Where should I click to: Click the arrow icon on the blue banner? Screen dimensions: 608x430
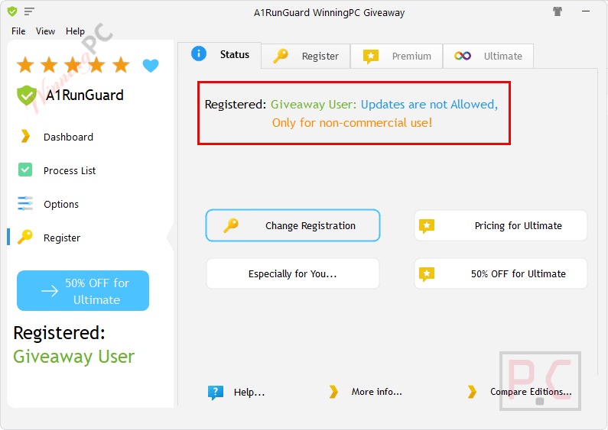click(x=50, y=291)
